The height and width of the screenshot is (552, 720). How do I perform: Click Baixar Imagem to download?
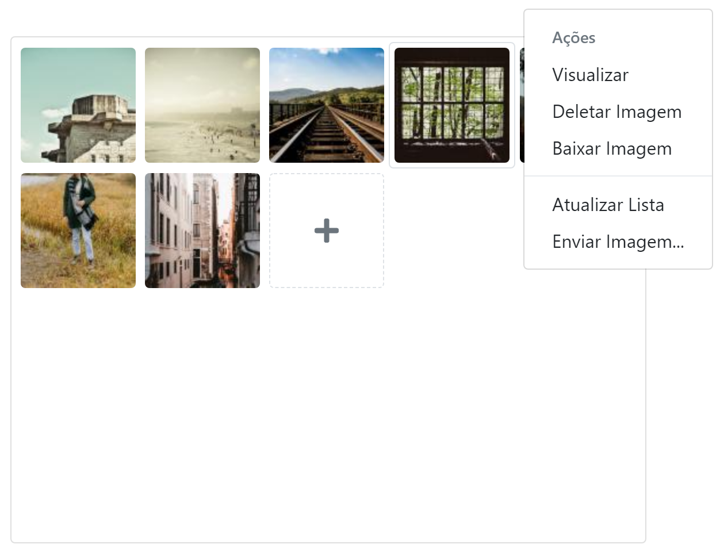[611, 148]
